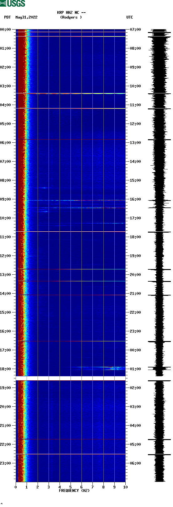The image size is (173, 507).
Task: Click the 10:00 UTC time label
Action: tap(135, 86)
